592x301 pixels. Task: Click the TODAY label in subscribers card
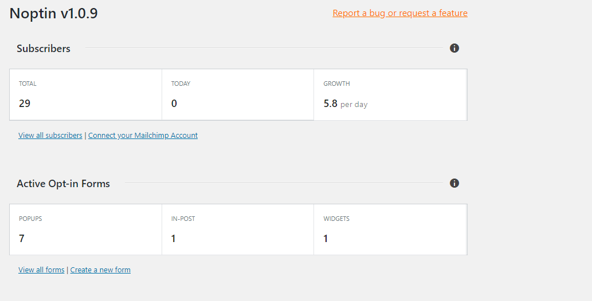click(x=181, y=84)
